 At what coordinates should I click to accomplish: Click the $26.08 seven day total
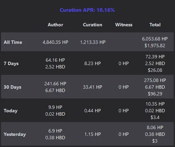click(x=155, y=70)
